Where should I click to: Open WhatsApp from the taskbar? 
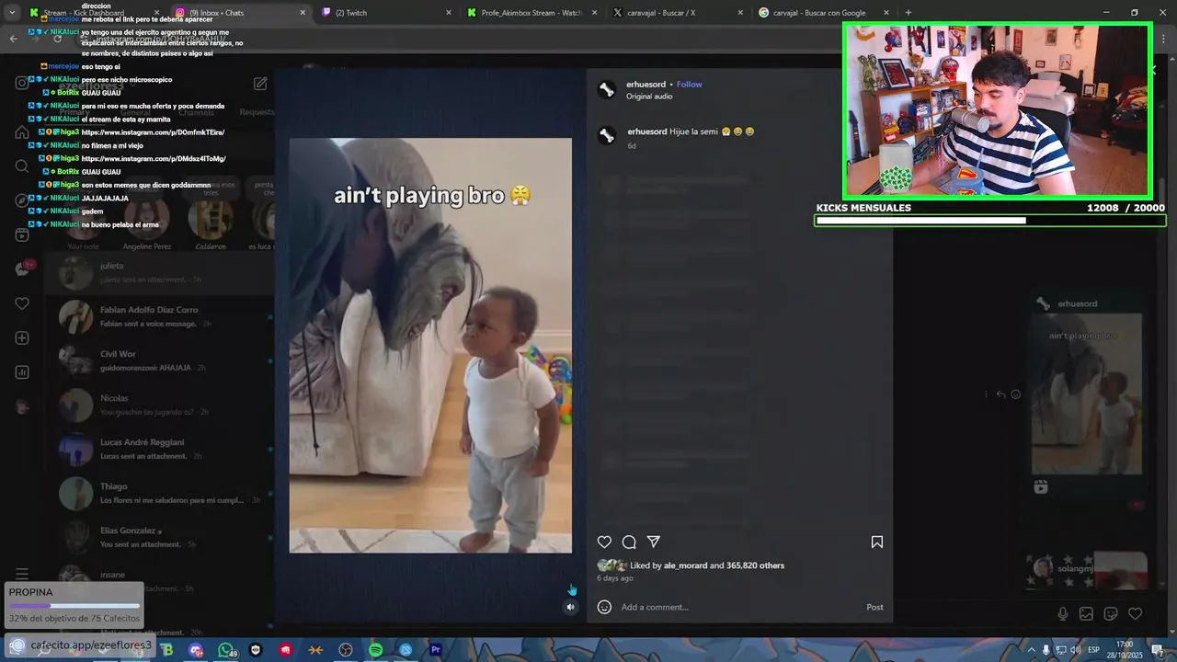pyautogui.click(x=225, y=650)
